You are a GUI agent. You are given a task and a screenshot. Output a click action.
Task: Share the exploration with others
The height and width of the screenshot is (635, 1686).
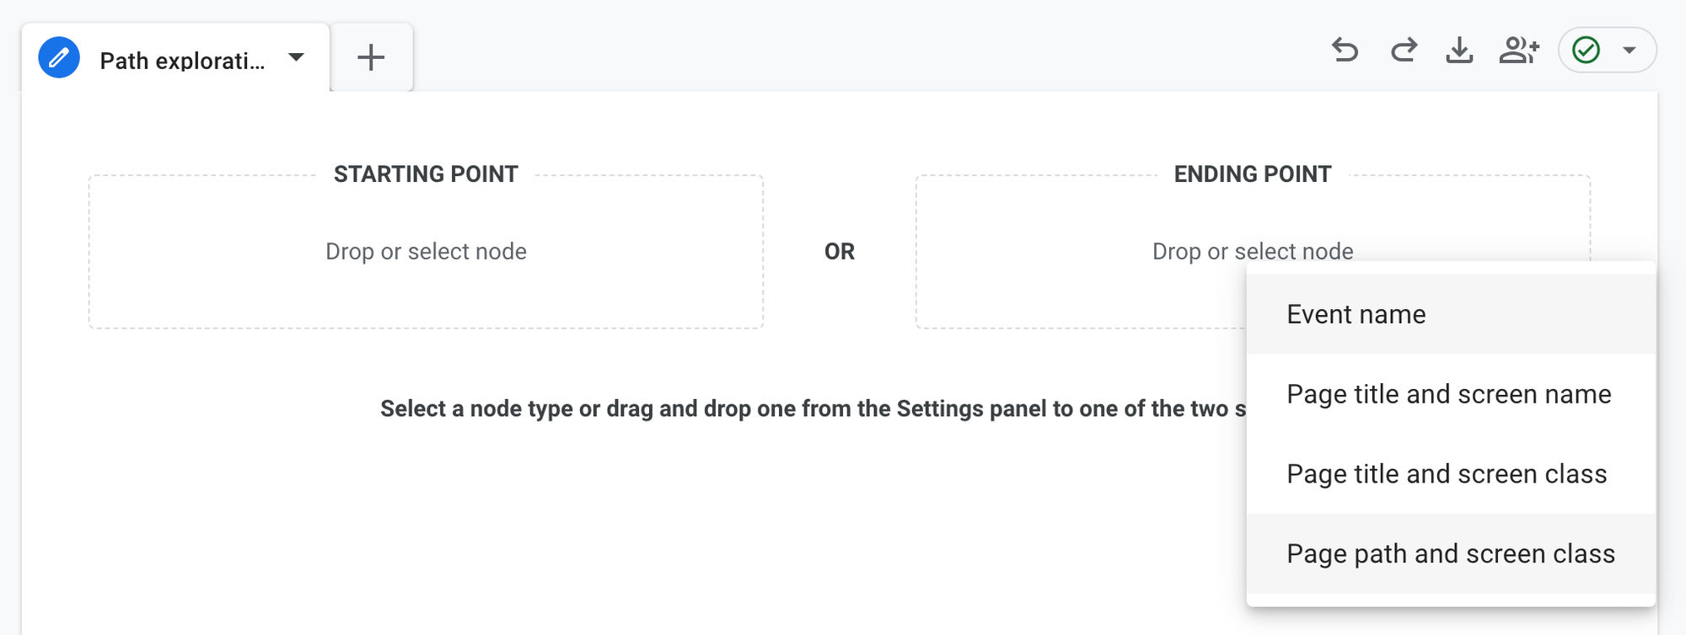(x=1519, y=51)
